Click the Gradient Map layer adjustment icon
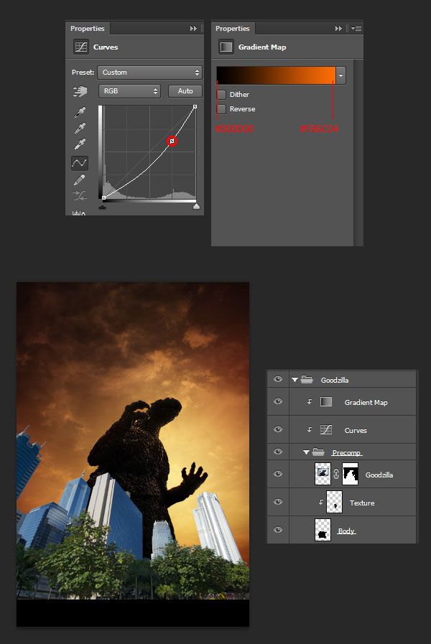Screen dimensions: 431x644 tap(326, 401)
